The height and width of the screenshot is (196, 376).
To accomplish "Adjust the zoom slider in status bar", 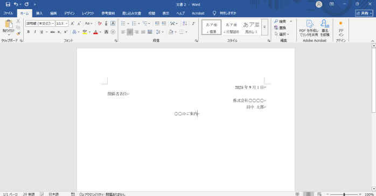I will point(344,194).
